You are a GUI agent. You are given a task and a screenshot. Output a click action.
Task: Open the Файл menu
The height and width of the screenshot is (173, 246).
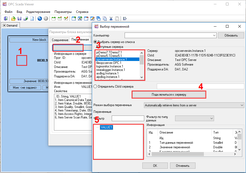tap(9, 12)
